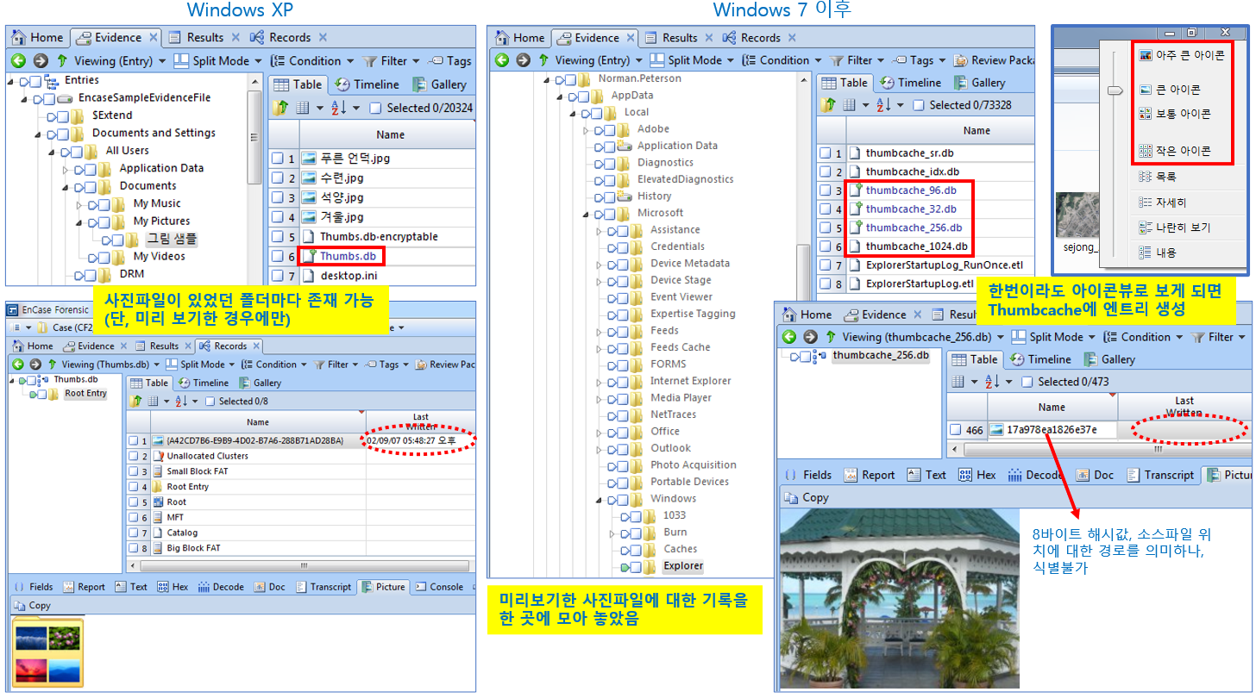Click Copy button in thumbcache_256.db window
The width and height of the screenshot is (1256, 698).
808,497
